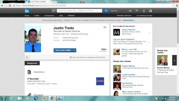Image resolution: width=179 pixels, height=101 pixels.
Task: Click the browser forward arrow
Action: (x=6, y=6)
